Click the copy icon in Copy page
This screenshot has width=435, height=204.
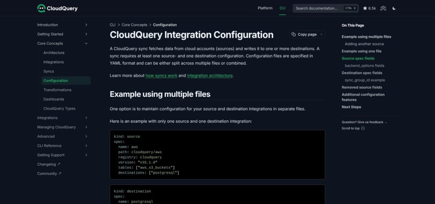point(294,35)
